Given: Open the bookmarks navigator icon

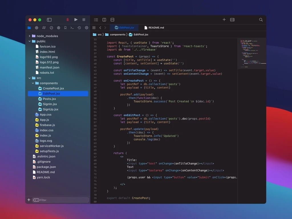Looking at the screenshot, I should 65,28.
